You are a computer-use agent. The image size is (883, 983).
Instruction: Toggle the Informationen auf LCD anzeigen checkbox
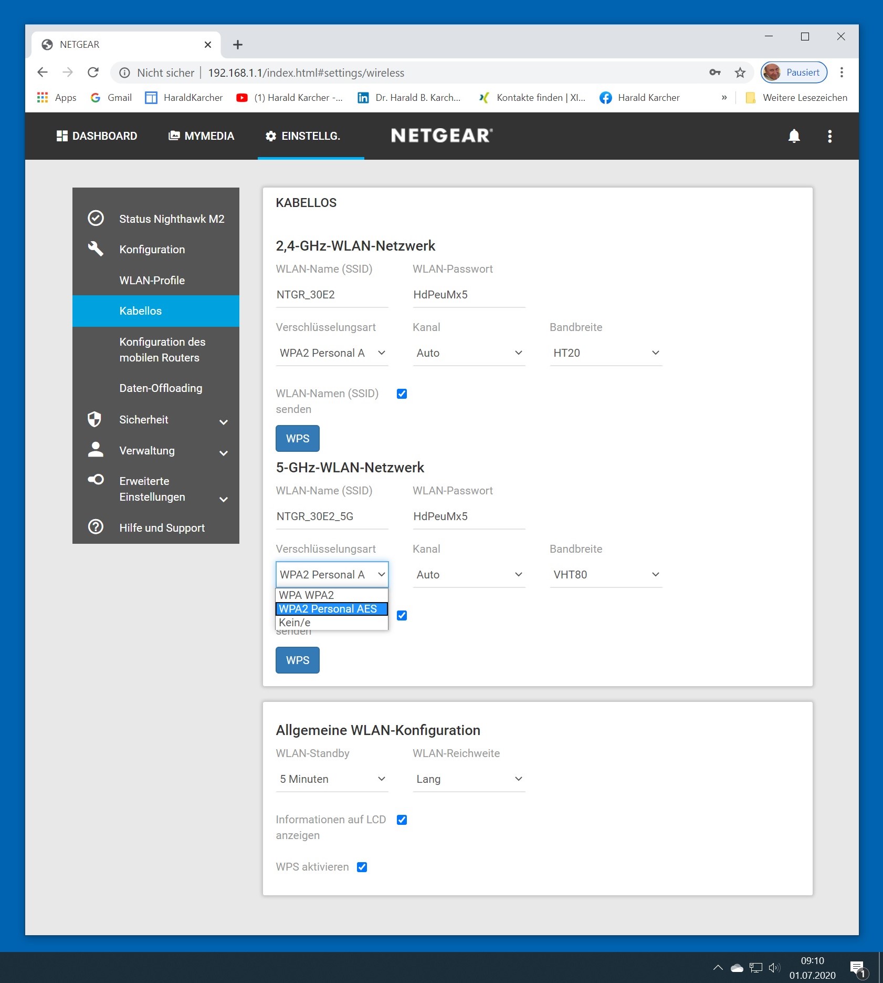[402, 820]
